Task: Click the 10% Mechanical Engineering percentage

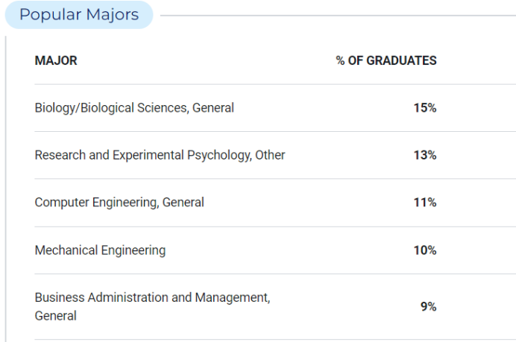Action: click(x=425, y=250)
